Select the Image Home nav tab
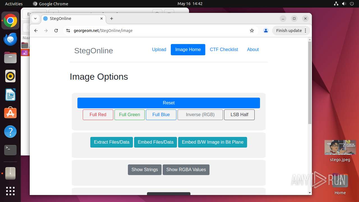Image resolution: width=359 pixels, height=202 pixels. (x=188, y=50)
